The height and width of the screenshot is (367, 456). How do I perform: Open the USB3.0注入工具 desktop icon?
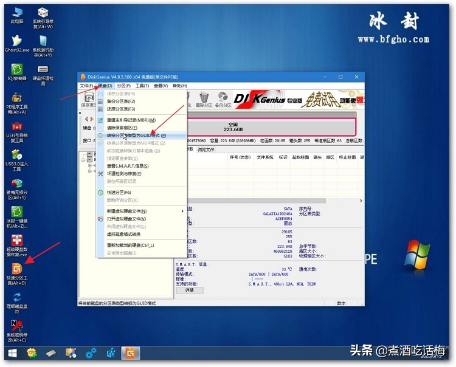click(17, 160)
